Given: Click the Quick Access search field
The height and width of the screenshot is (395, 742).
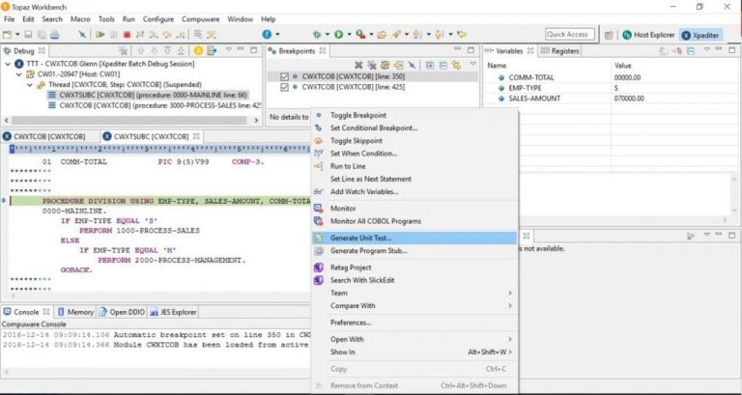Looking at the screenshot, I should (x=569, y=35).
